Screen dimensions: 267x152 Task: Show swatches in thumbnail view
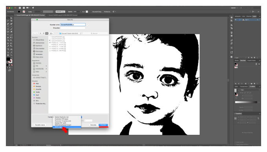point(259,64)
